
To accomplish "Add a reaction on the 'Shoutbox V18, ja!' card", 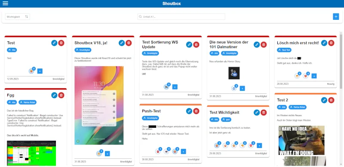I will point(107,154).
